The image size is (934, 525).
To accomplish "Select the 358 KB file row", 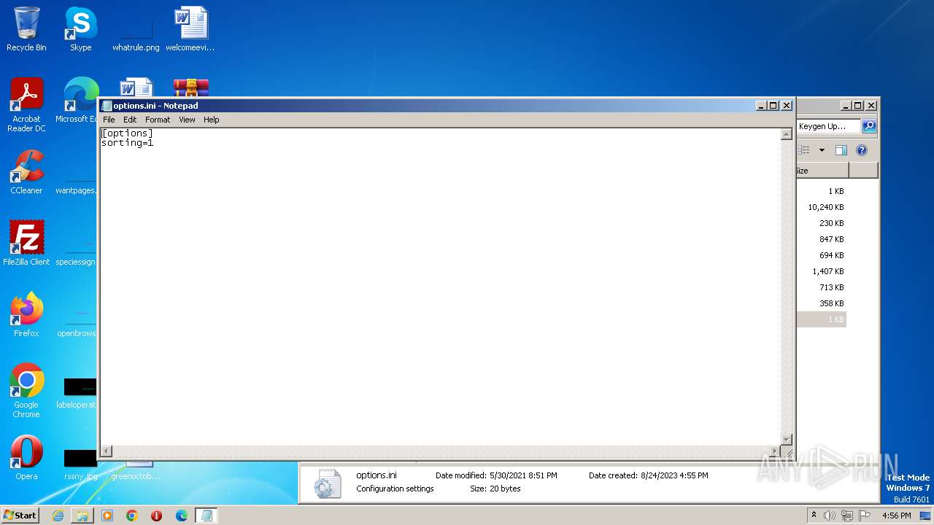I will [x=822, y=303].
